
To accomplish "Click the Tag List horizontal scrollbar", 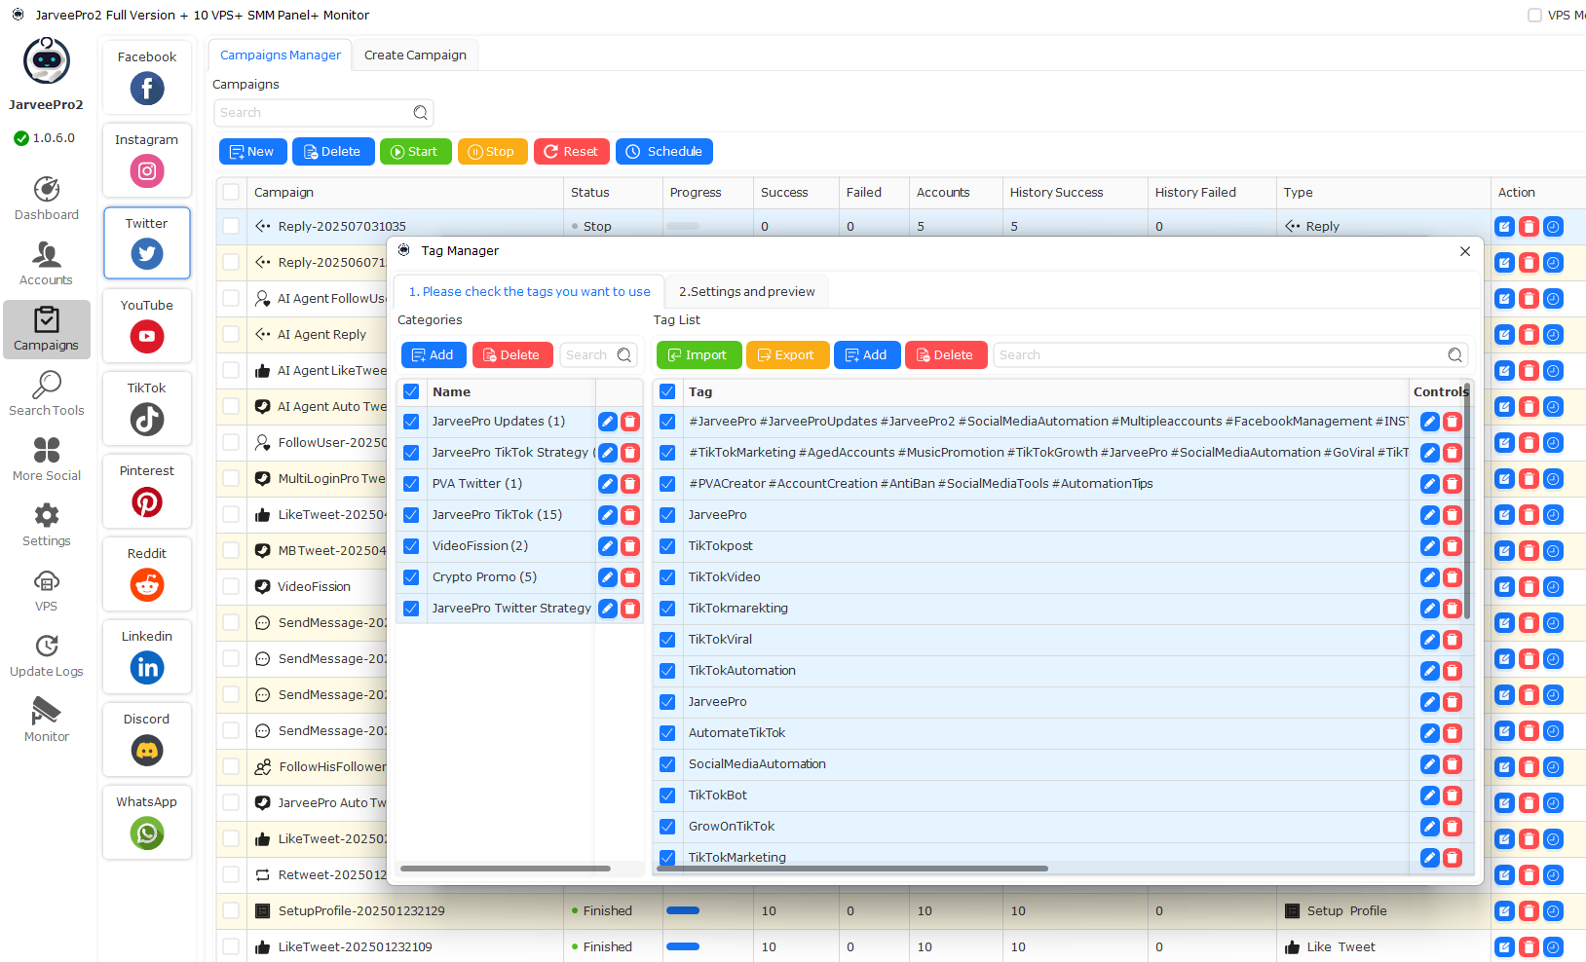I will [x=853, y=869].
